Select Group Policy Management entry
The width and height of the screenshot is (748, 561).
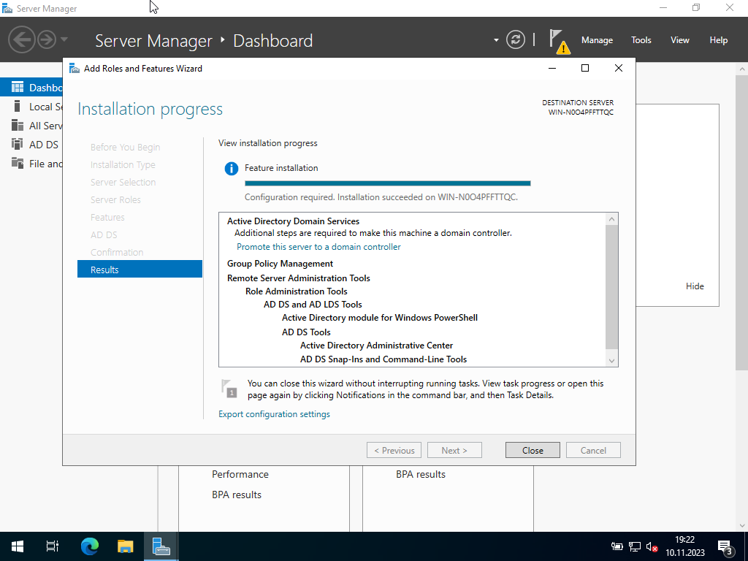point(280,263)
